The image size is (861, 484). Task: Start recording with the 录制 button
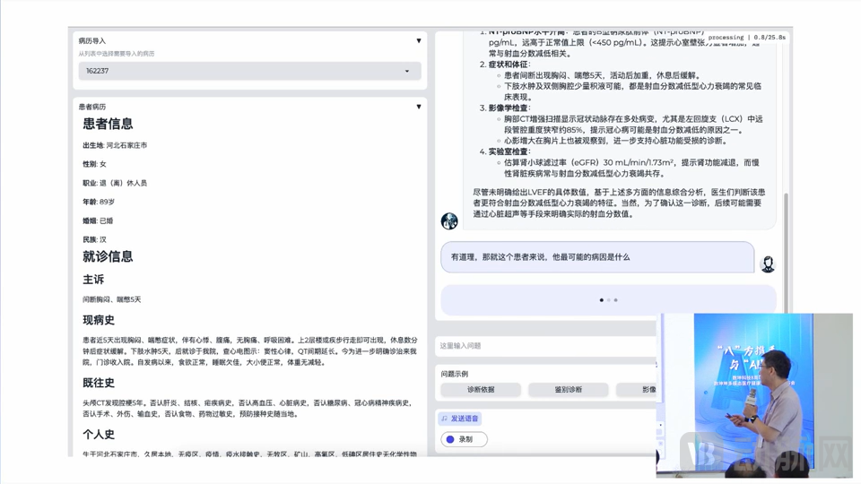(x=464, y=439)
